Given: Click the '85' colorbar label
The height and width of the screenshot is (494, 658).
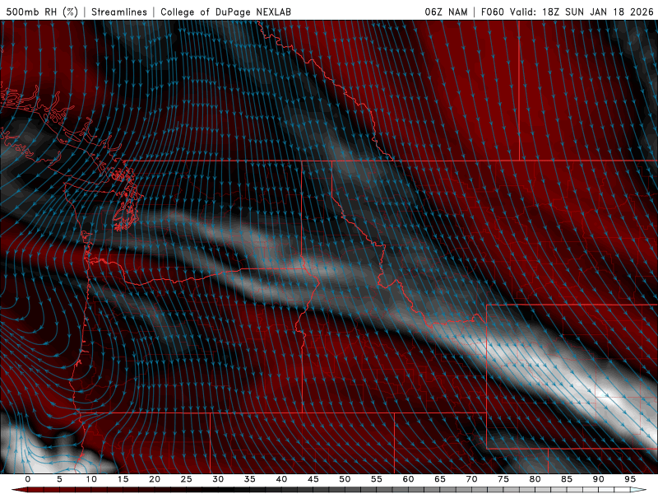Looking at the screenshot, I should click(567, 479).
